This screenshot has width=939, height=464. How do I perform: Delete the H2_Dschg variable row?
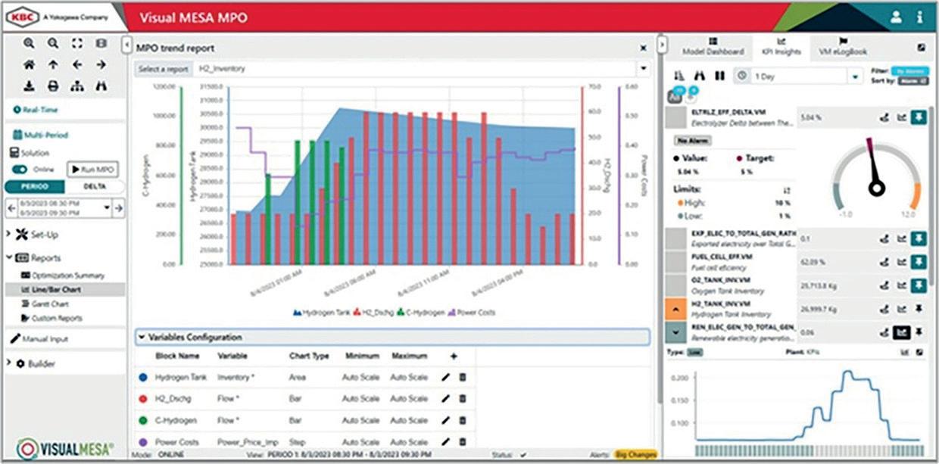(463, 398)
